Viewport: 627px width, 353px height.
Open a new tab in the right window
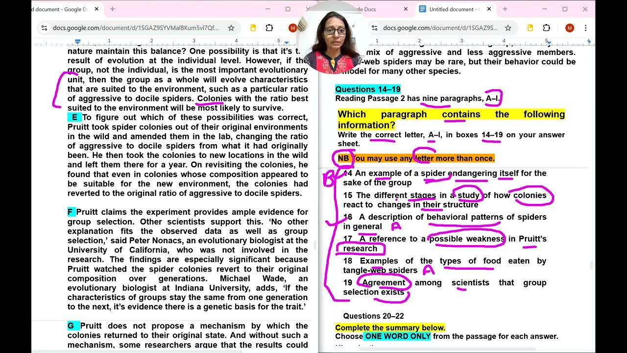pos(505,9)
